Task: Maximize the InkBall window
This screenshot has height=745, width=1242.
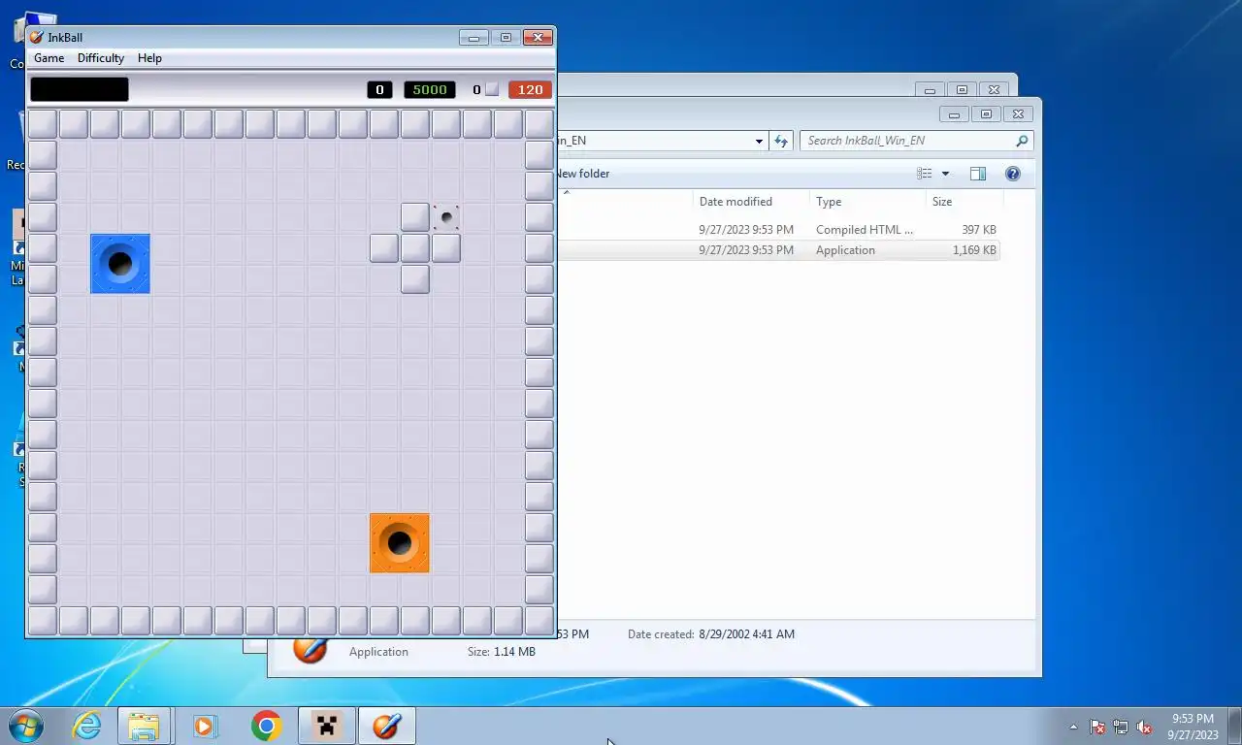Action: 506,38
